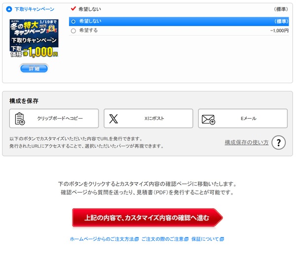Image resolution: width=296 pixels, height=254 pixels.
Task: Click the クリップボードへコピー button label
Action: pyautogui.click(x=60, y=118)
